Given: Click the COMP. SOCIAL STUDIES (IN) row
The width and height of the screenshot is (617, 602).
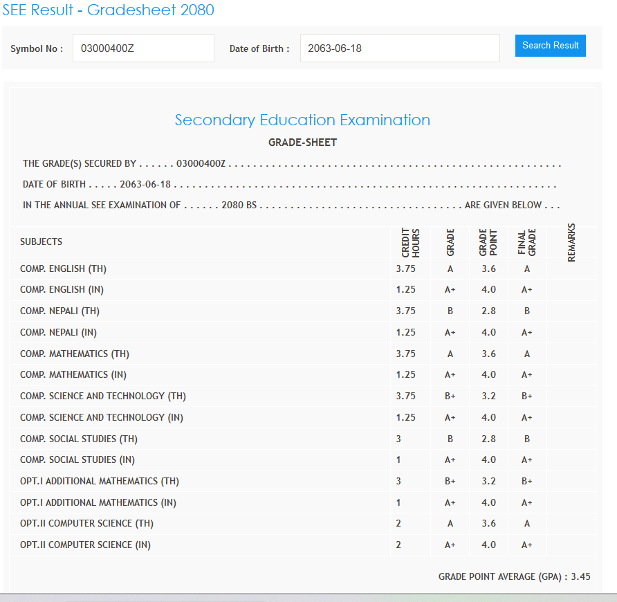Looking at the screenshot, I should point(77,460).
